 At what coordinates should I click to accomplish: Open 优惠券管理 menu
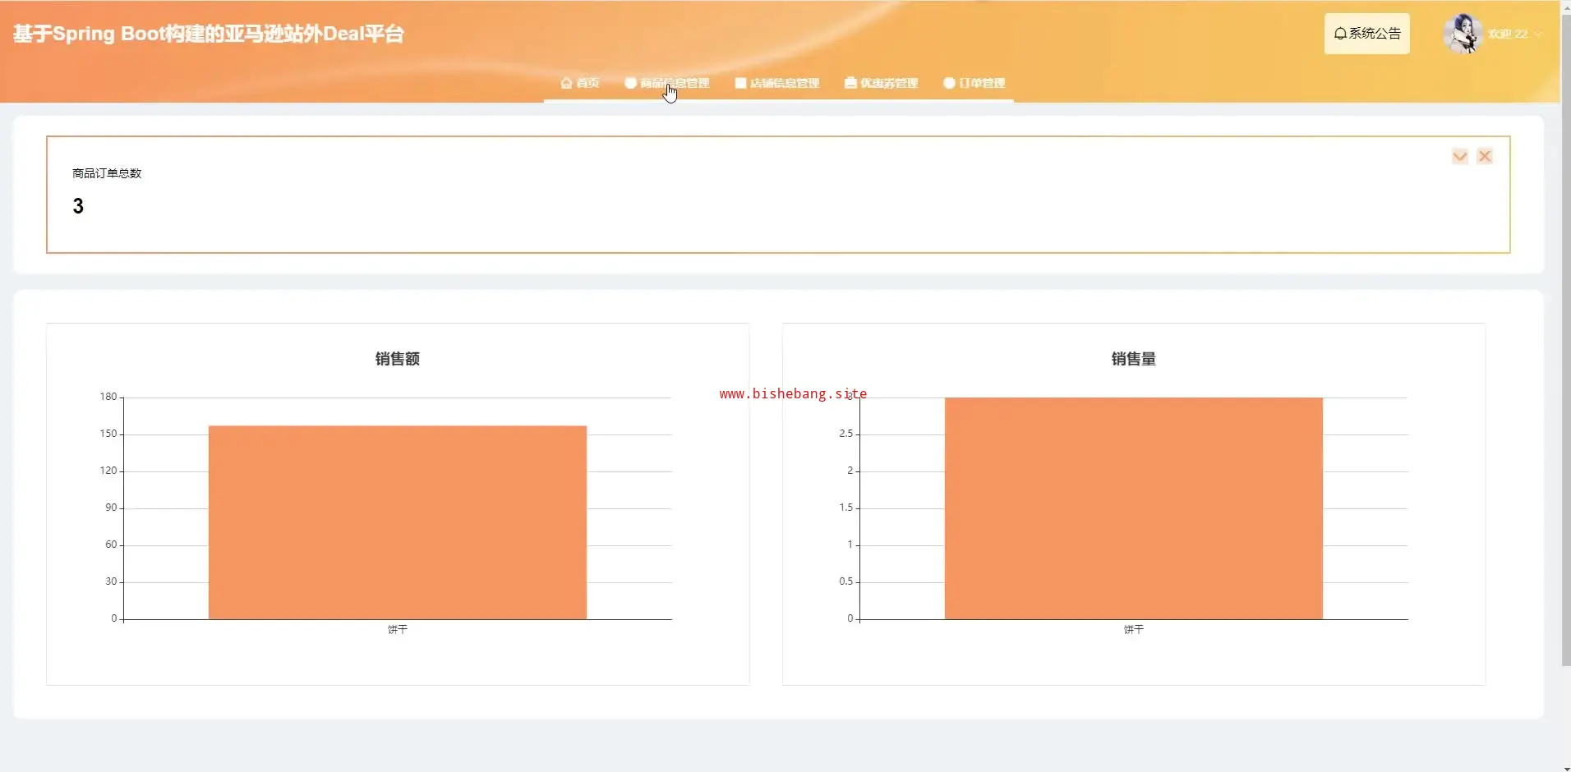tap(881, 83)
